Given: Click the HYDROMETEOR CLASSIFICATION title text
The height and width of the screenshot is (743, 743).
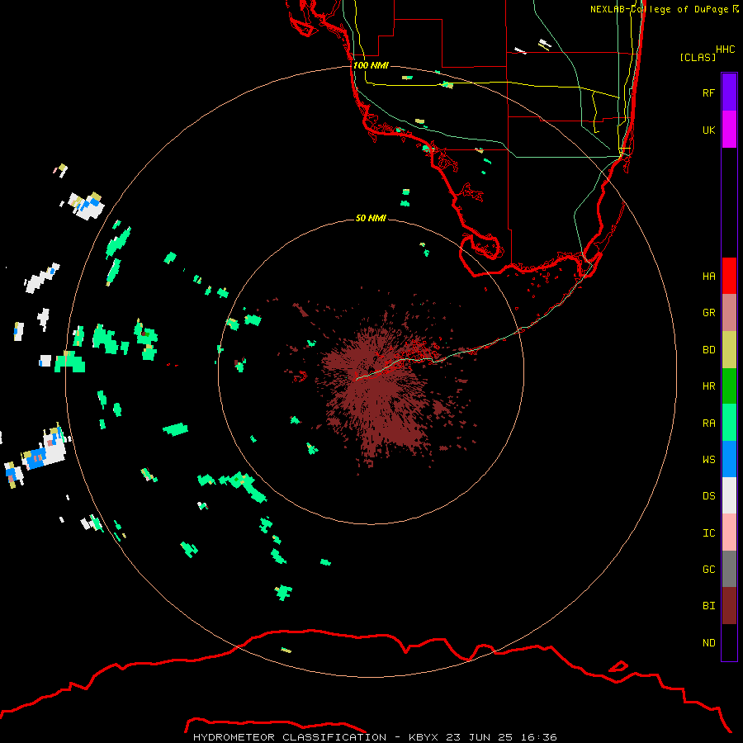Looking at the screenshot, I should [x=290, y=737].
